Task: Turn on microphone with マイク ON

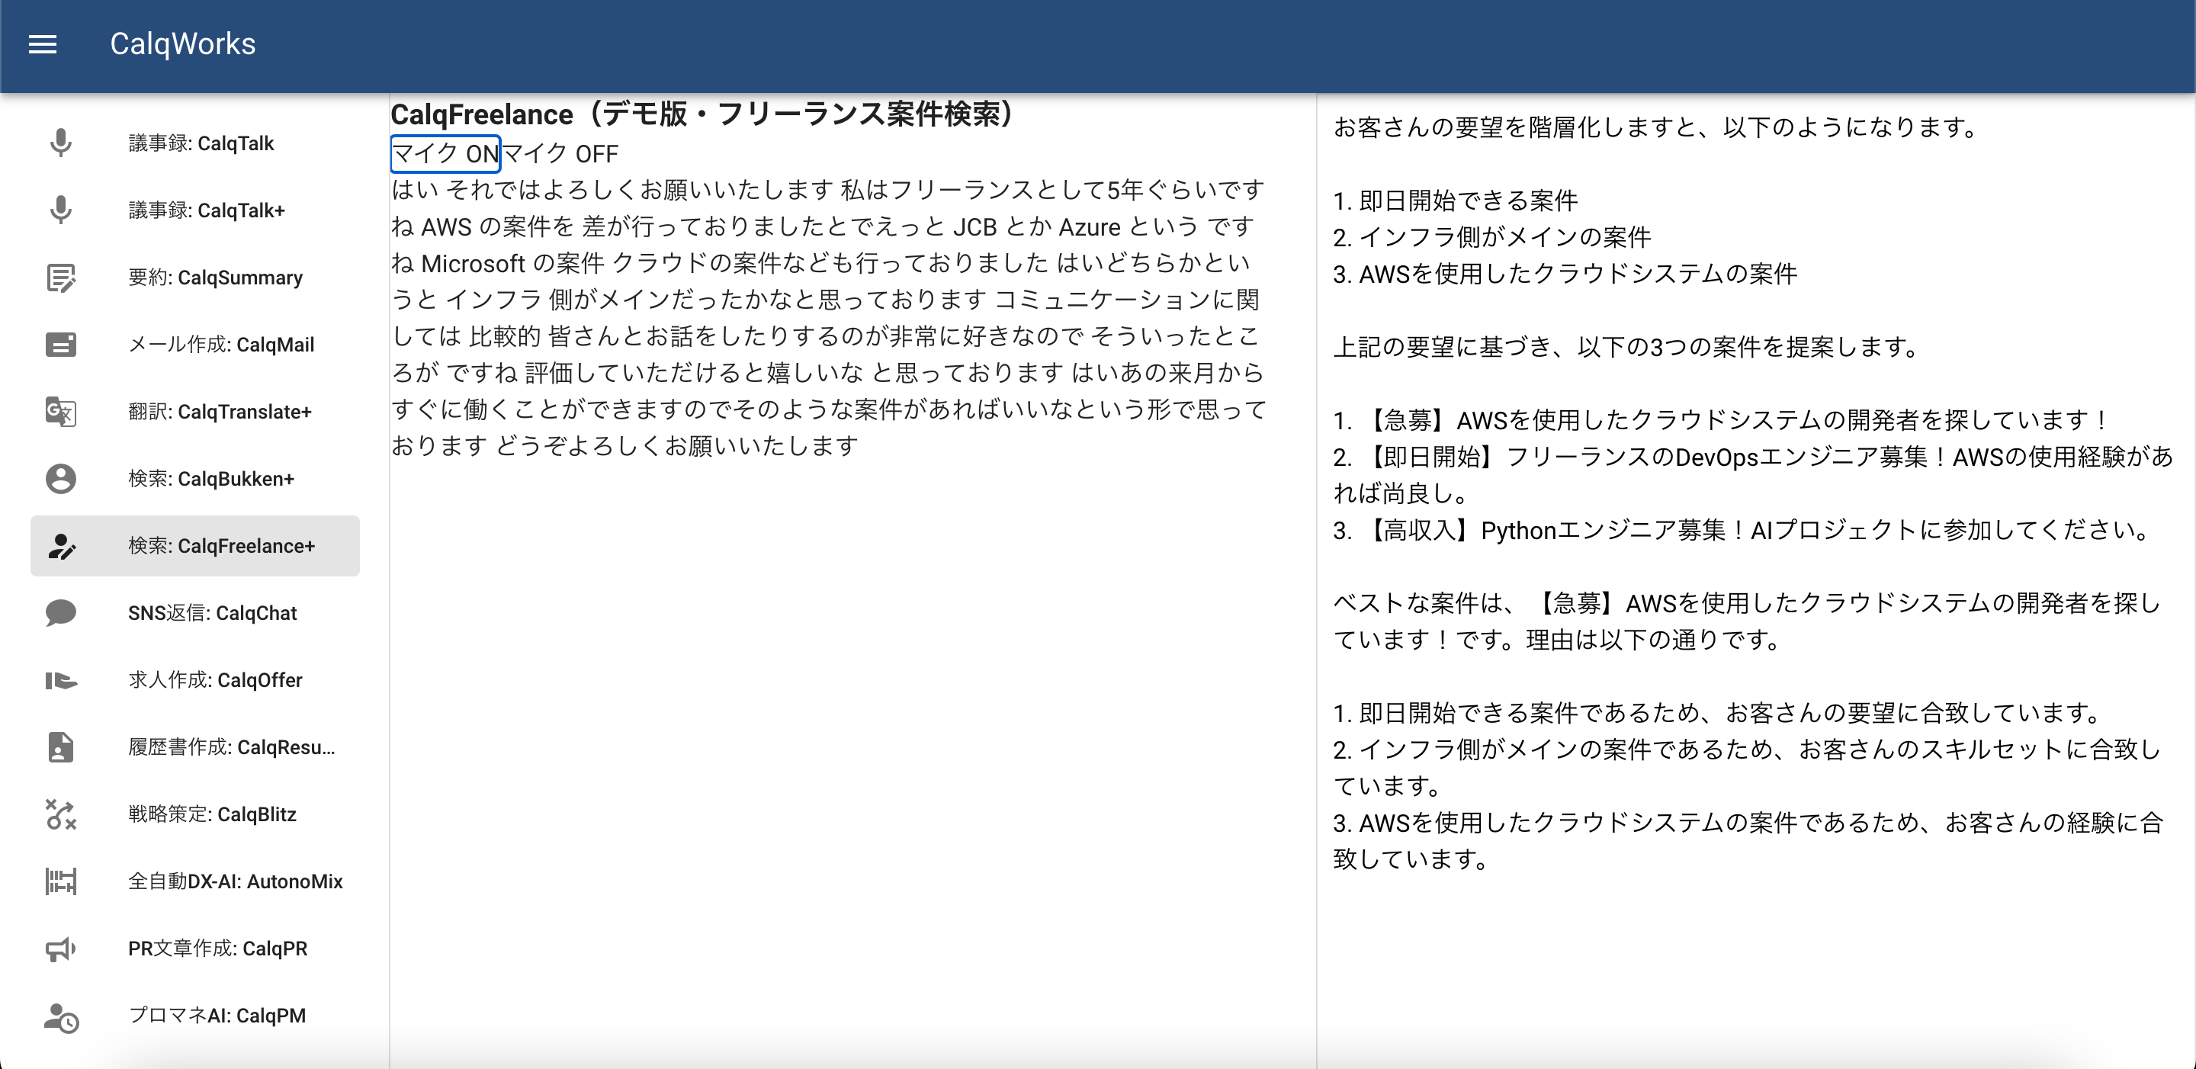Action: [x=445, y=154]
